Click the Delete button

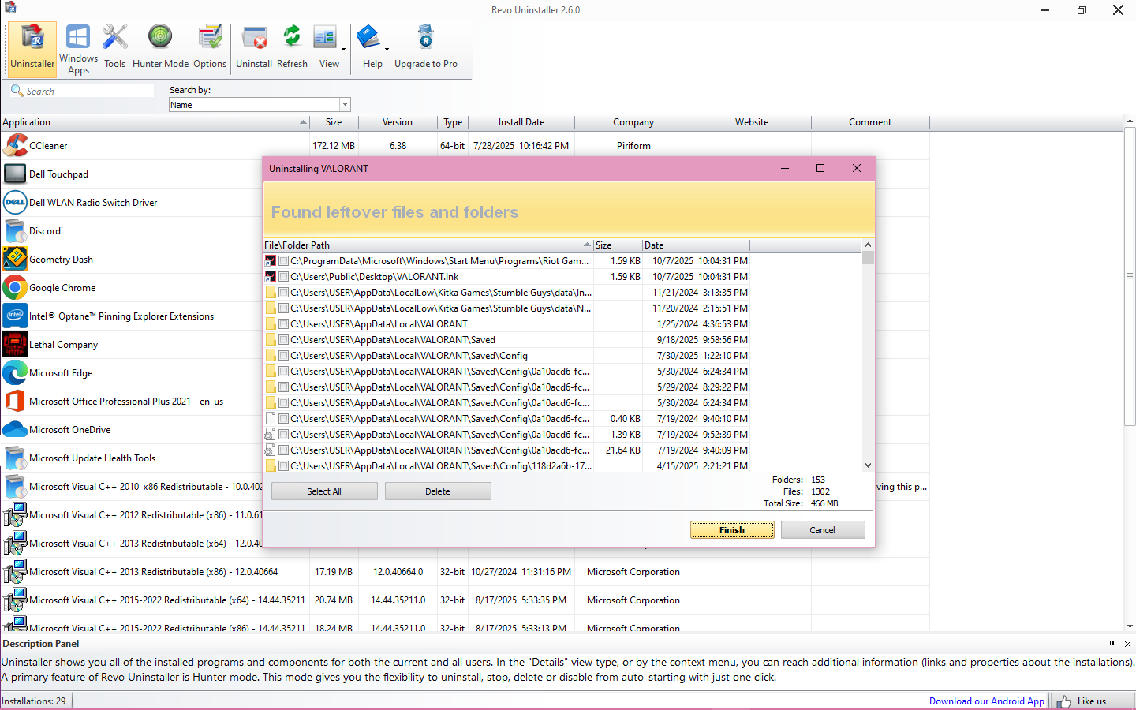438,491
